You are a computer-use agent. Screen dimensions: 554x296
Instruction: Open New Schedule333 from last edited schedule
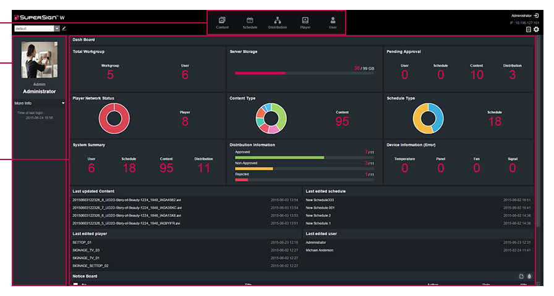(x=320, y=200)
